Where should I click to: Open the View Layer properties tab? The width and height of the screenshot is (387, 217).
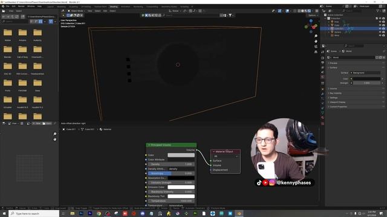pyautogui.click(x=322, y=68)
